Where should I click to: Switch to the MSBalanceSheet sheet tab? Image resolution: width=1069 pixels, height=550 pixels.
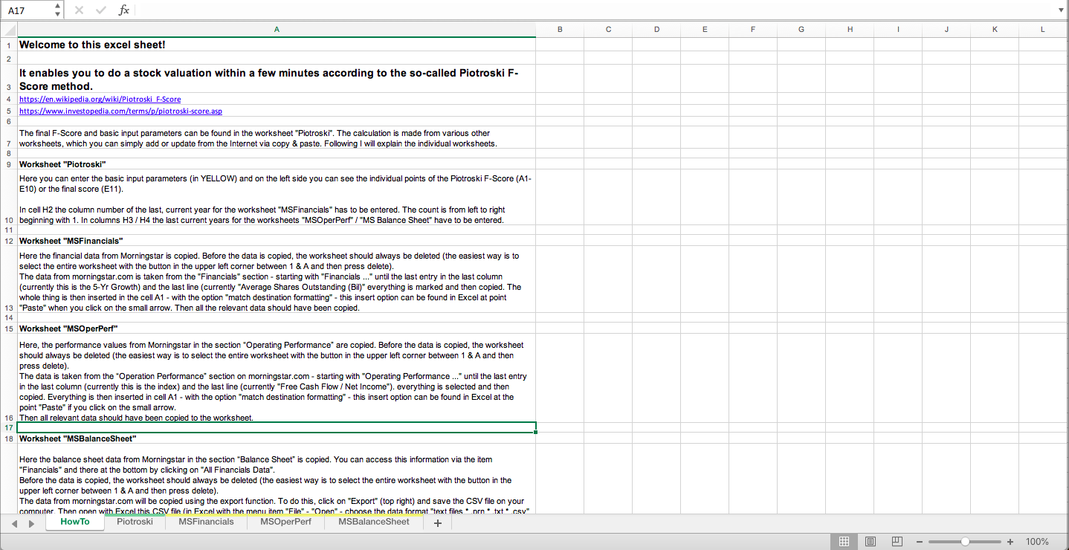pyautogui.click(x=373, y=522)
